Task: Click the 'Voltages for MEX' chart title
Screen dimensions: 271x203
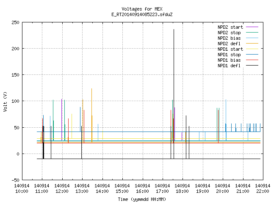Action: tap(142, 9)
